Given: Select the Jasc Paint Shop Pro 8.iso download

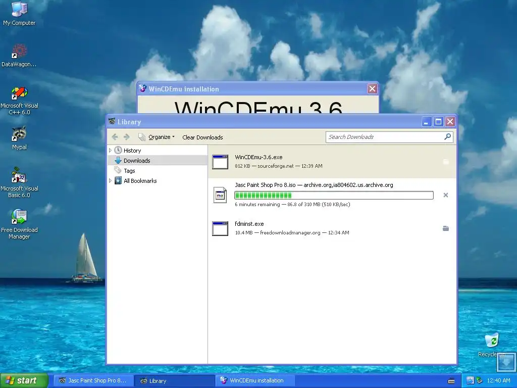Looking at the screenshot, I should tap(332, 196).
